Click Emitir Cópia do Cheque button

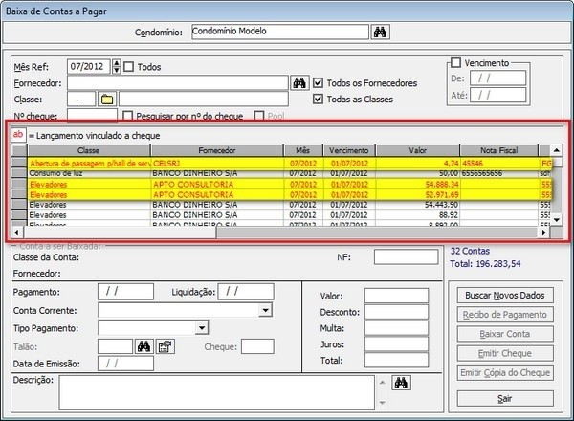[505, 372]
